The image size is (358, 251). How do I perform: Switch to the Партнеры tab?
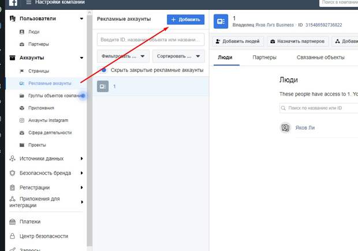[x=264, y=58]
